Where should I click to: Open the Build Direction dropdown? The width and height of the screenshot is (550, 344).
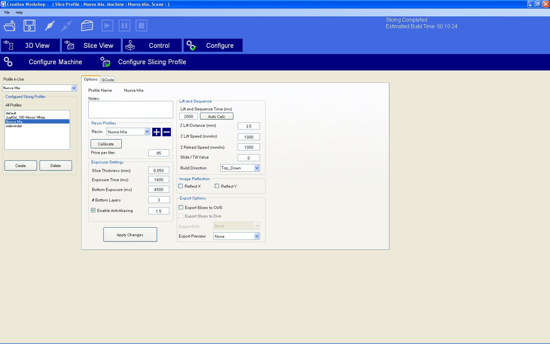257,168
